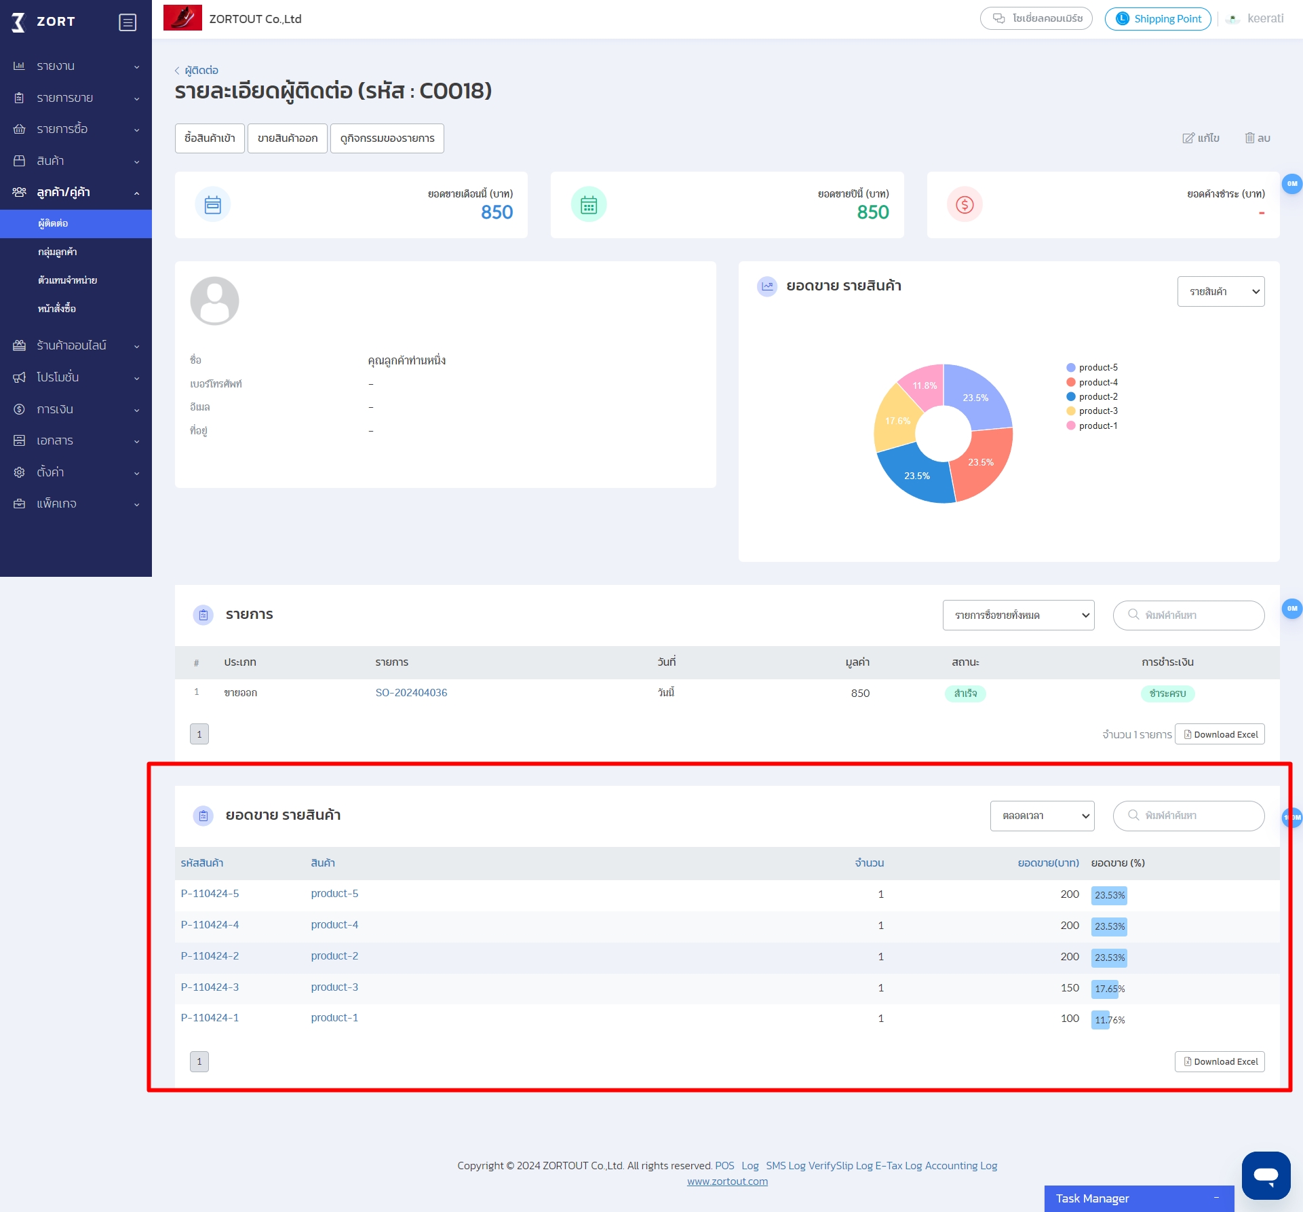Open the time-period dropdown in product sales
Screen dimensions: 1303x1212
(x=1042, y=816)
